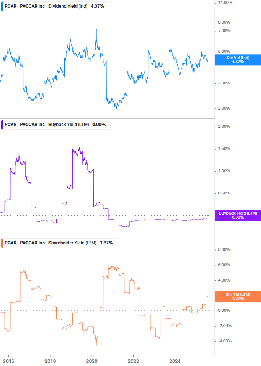Click the 1.50% axis label on buyback chart
261x366 pixels.
[x=224, y=149]
